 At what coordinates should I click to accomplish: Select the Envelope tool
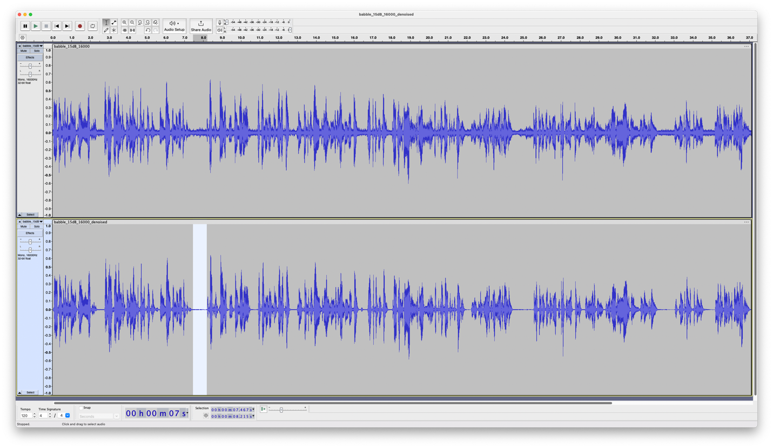(114, 22)
